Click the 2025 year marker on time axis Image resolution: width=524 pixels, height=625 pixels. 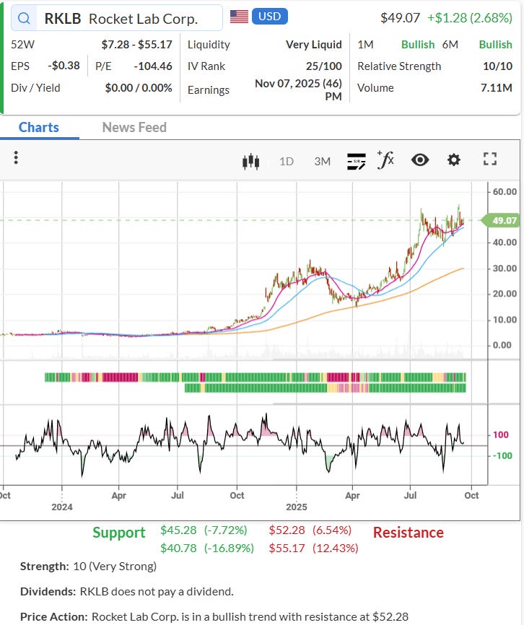click(297, 507)
